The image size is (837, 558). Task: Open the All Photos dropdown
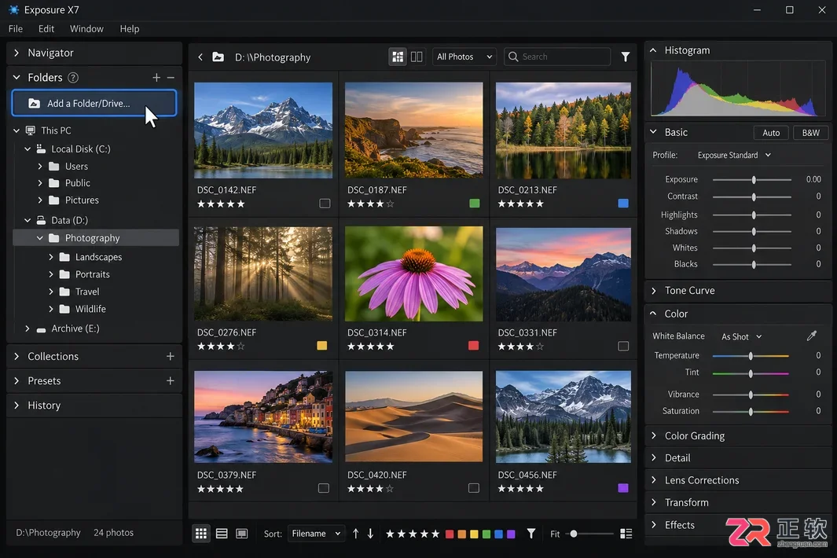click(464, 57)
